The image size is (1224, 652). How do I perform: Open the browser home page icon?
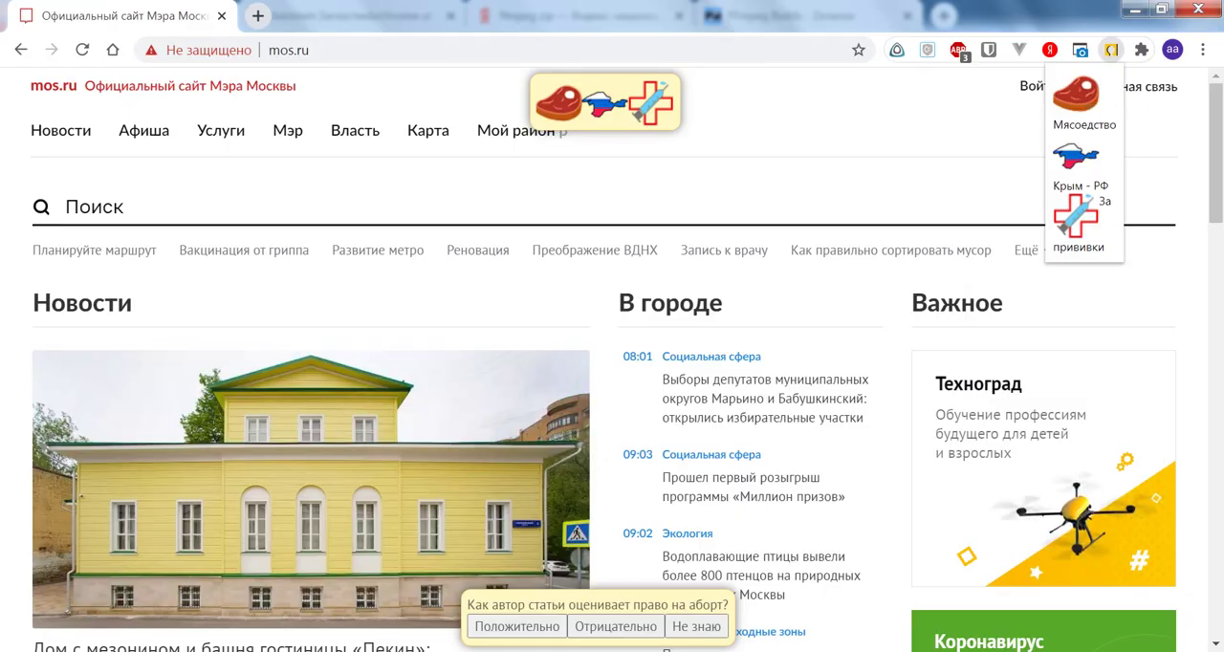tap(113, 50)
